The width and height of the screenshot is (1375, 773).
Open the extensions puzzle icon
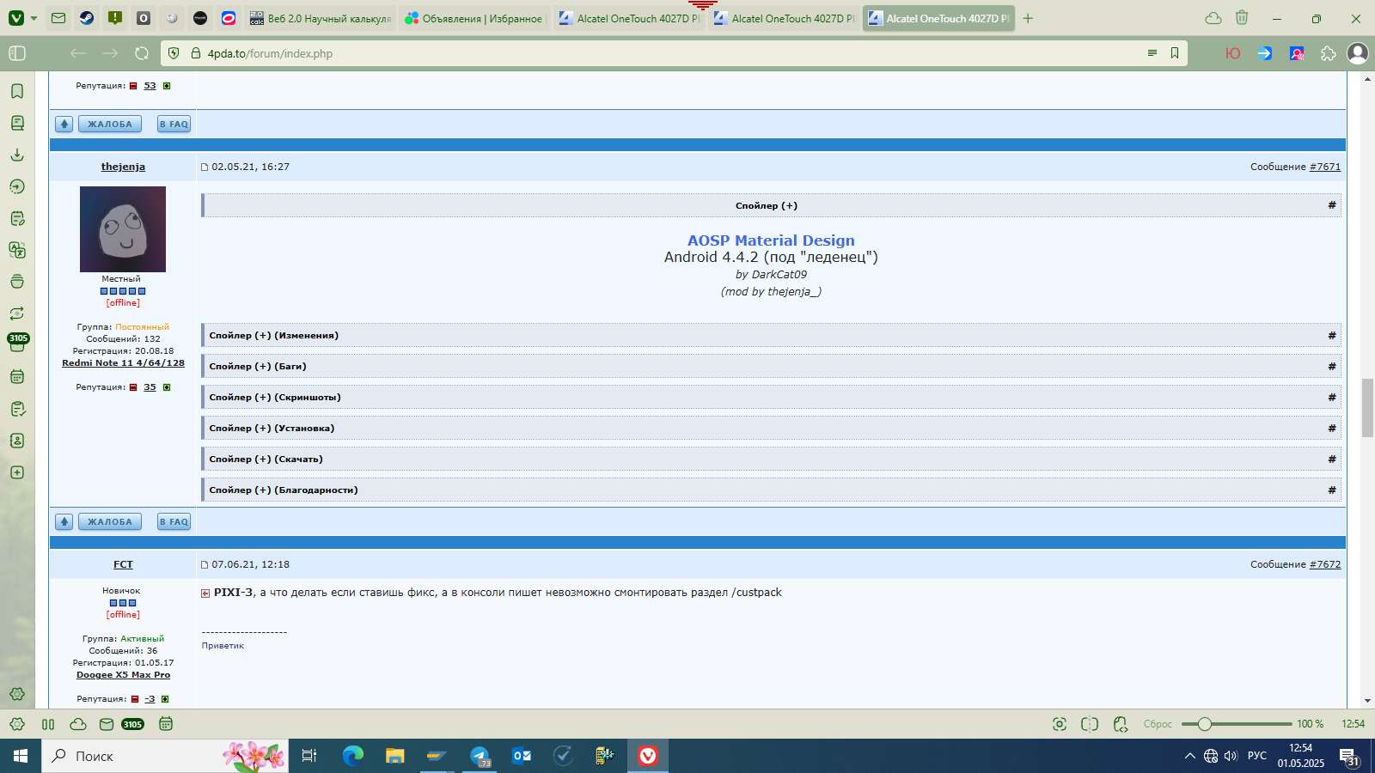1329,53
